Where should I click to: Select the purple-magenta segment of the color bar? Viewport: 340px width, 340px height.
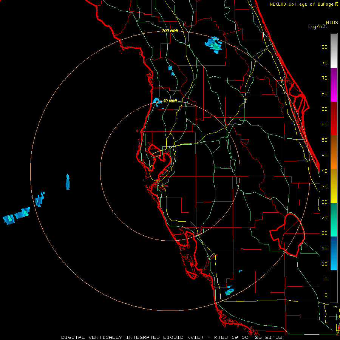pos(334,85)
